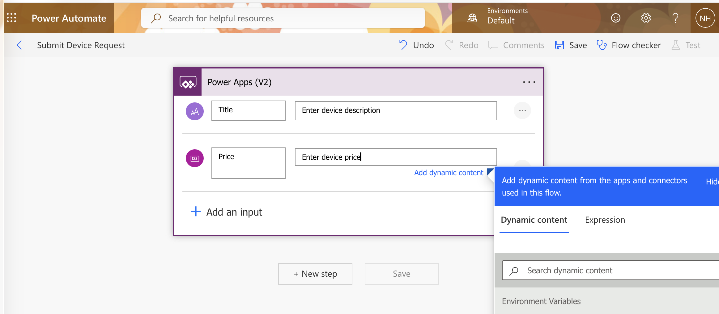719x314 pixels.
Task: Click the Add dynamic content link
Action: click(449, 173)
